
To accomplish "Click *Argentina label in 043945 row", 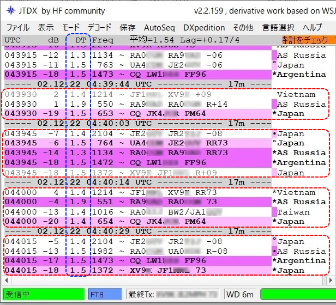I will [x=299, y=163].
